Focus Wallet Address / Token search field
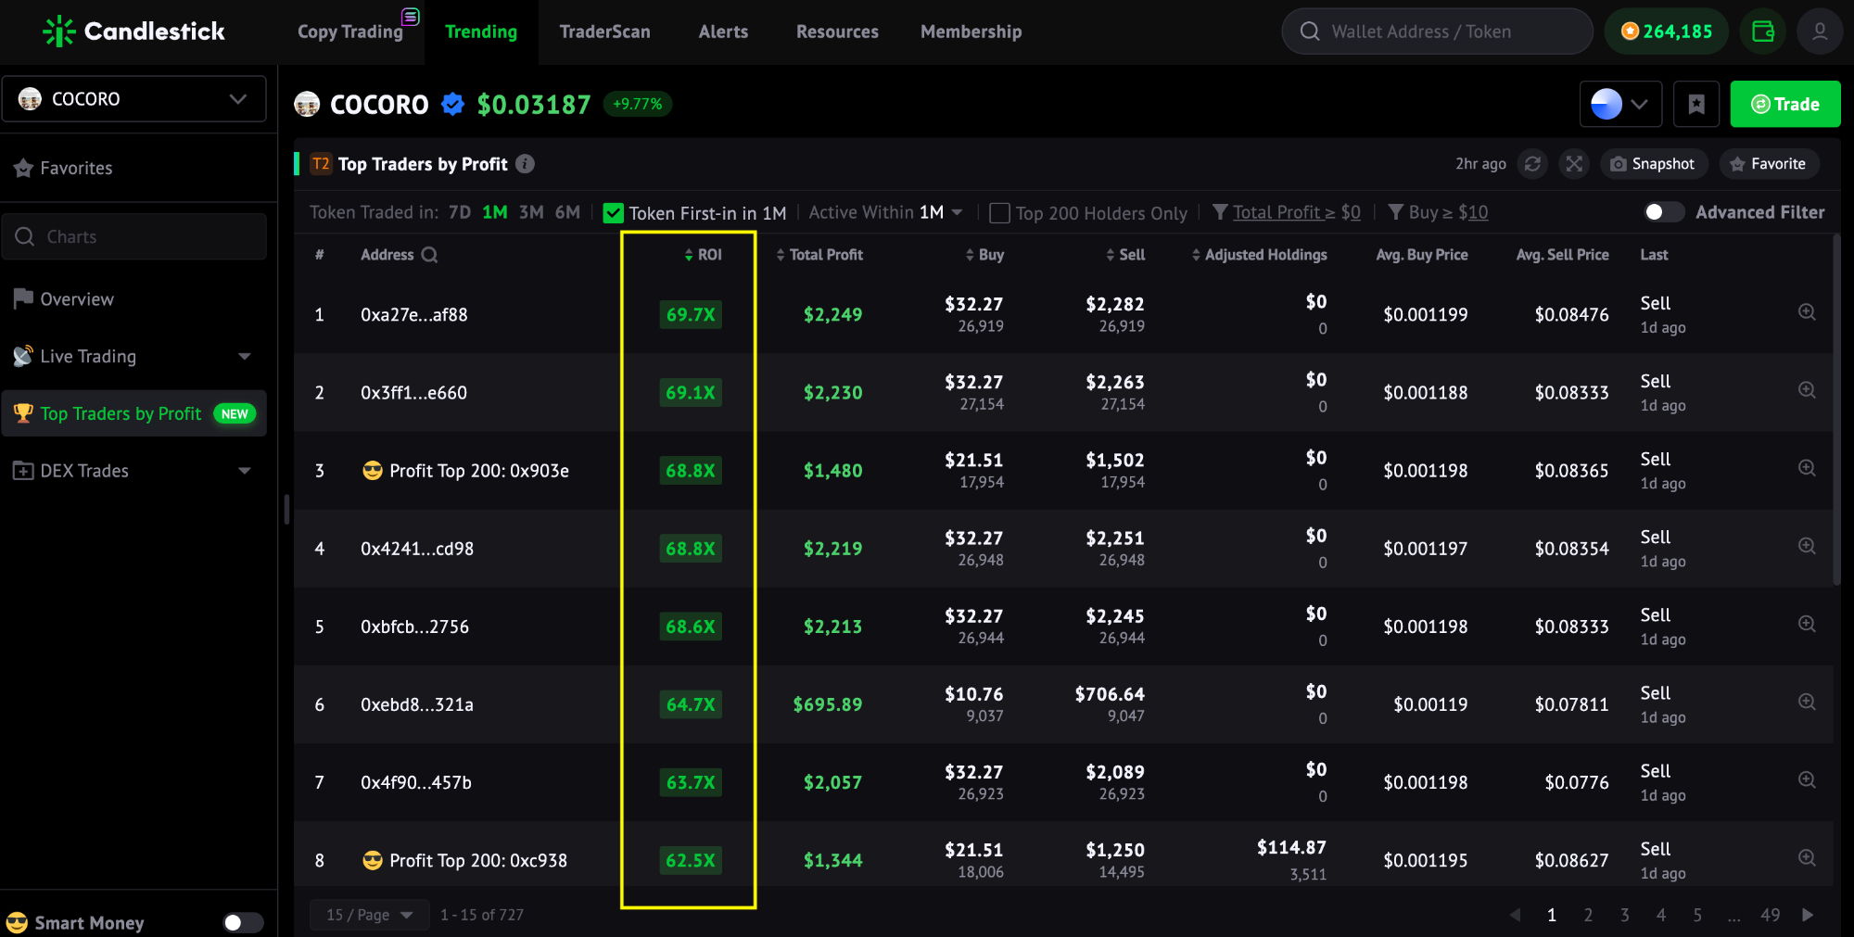The image size is (1854, 937). coord(1437,32)
